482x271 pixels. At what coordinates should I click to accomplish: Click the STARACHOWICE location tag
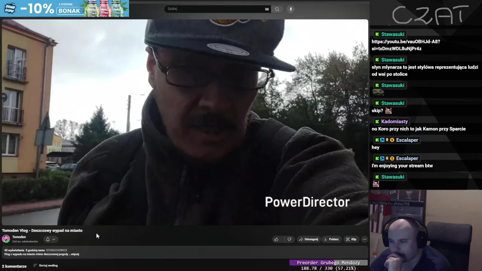(x=56, y=250)
